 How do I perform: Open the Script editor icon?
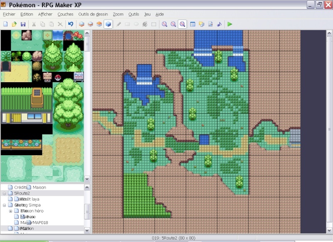point(211,24)
